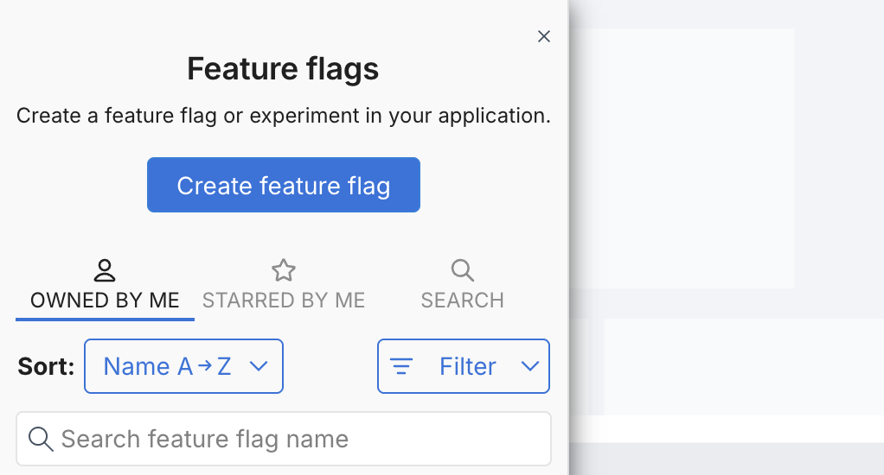Click the feature flag description text
The width and height of the screenshot is (884, 475).
pos(283,116)
